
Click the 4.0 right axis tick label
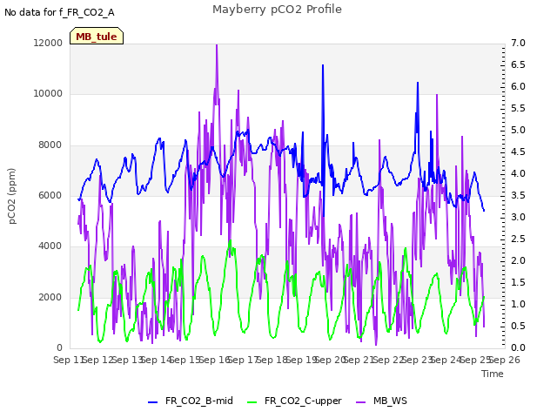pyautogui.click(x=519, y=173)
